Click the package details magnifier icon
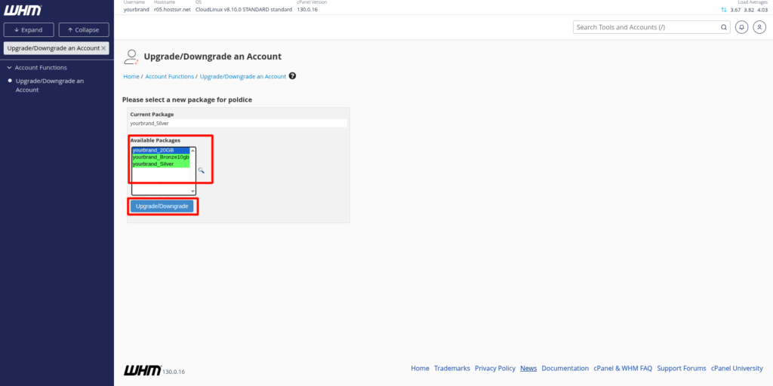This screenshot has height=386, width=773. click(x=202, y=170)
